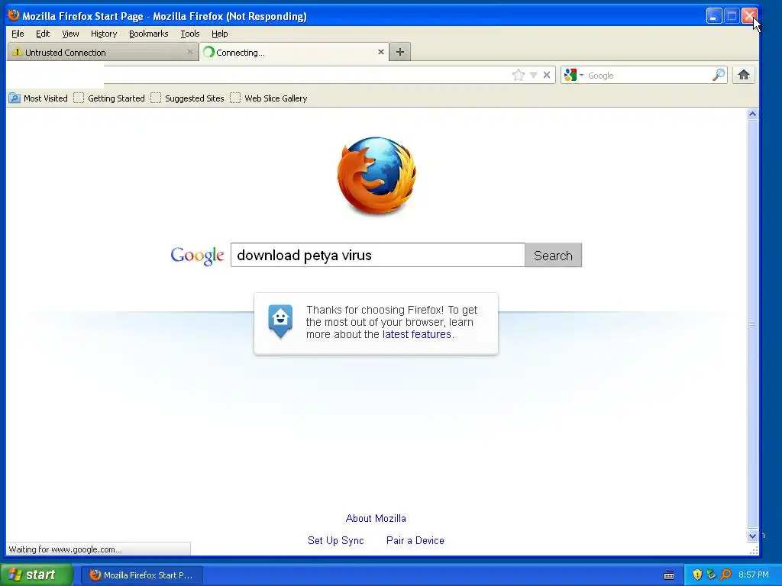Open the Help menu
Screen dimensions: 782x586
tap(219, 34)
